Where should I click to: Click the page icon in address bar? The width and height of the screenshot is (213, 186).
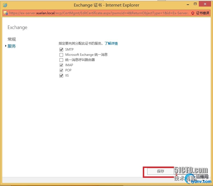pyautogui.click(x=6, y=13)
